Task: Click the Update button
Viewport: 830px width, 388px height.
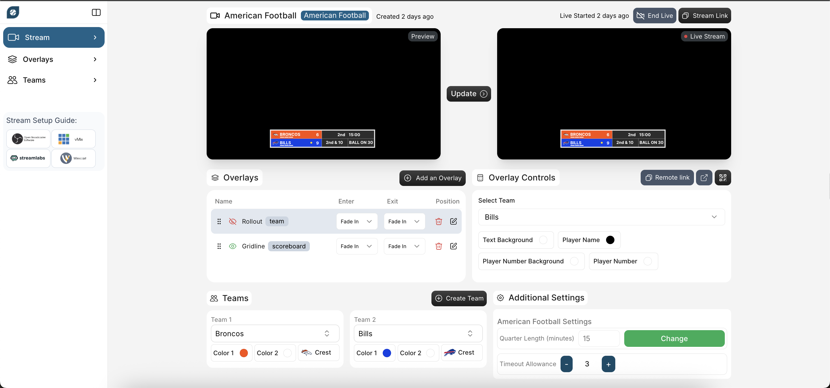Action: tap(469, 94)
